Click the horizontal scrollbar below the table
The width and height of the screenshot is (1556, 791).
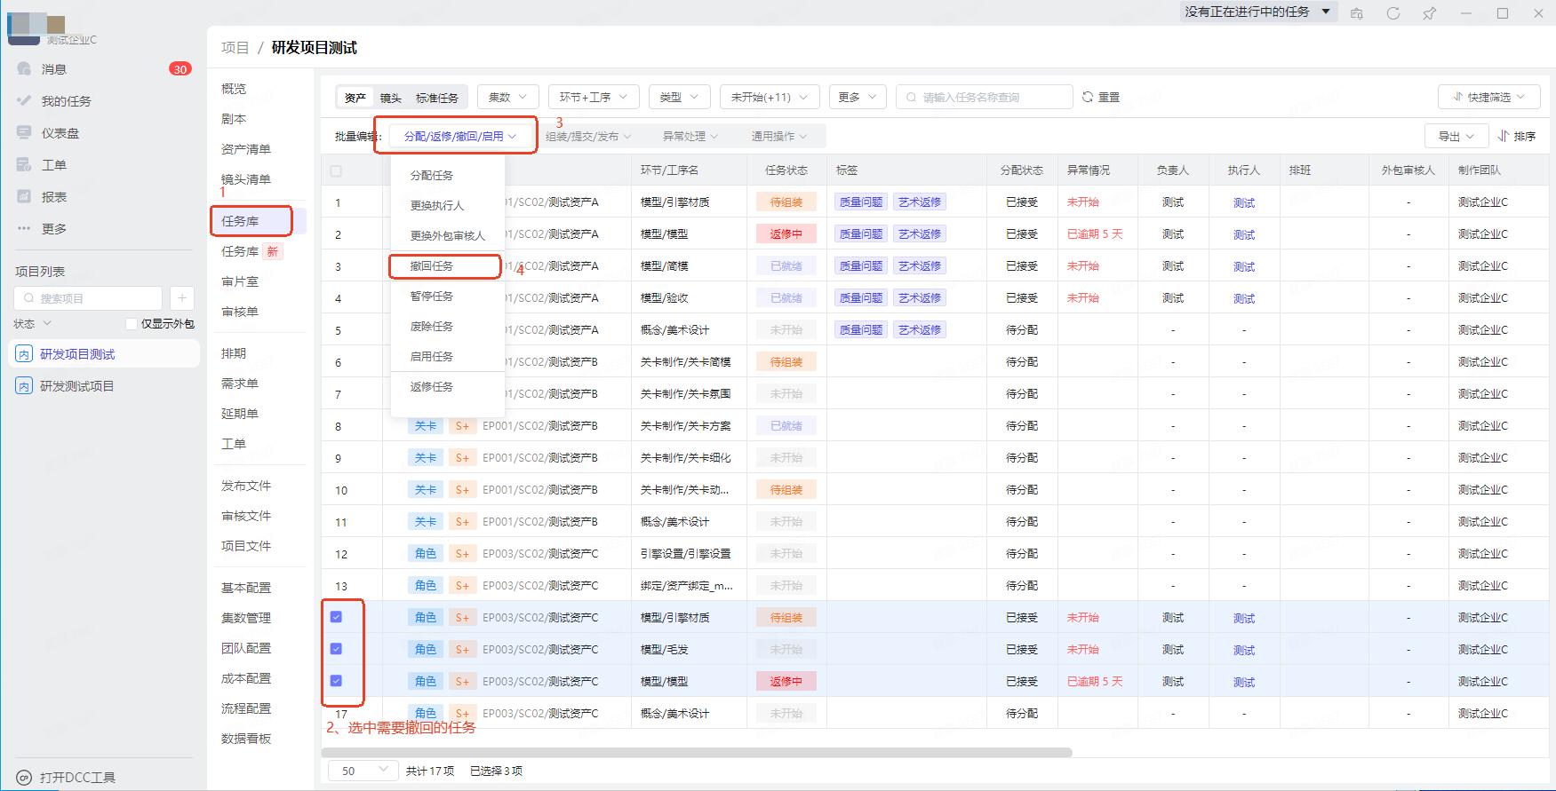click(697, 753)
